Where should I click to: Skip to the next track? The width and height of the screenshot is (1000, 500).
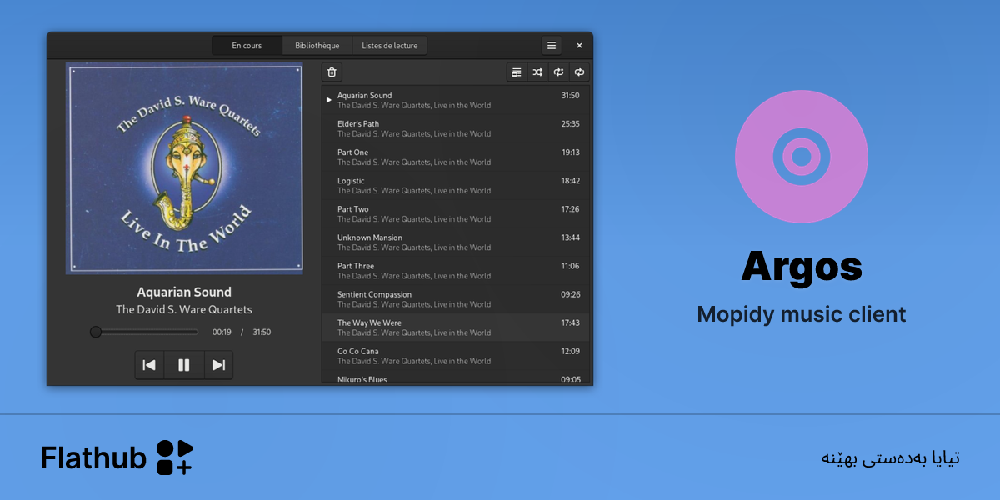pyautogui.click(x=218, y=365)
